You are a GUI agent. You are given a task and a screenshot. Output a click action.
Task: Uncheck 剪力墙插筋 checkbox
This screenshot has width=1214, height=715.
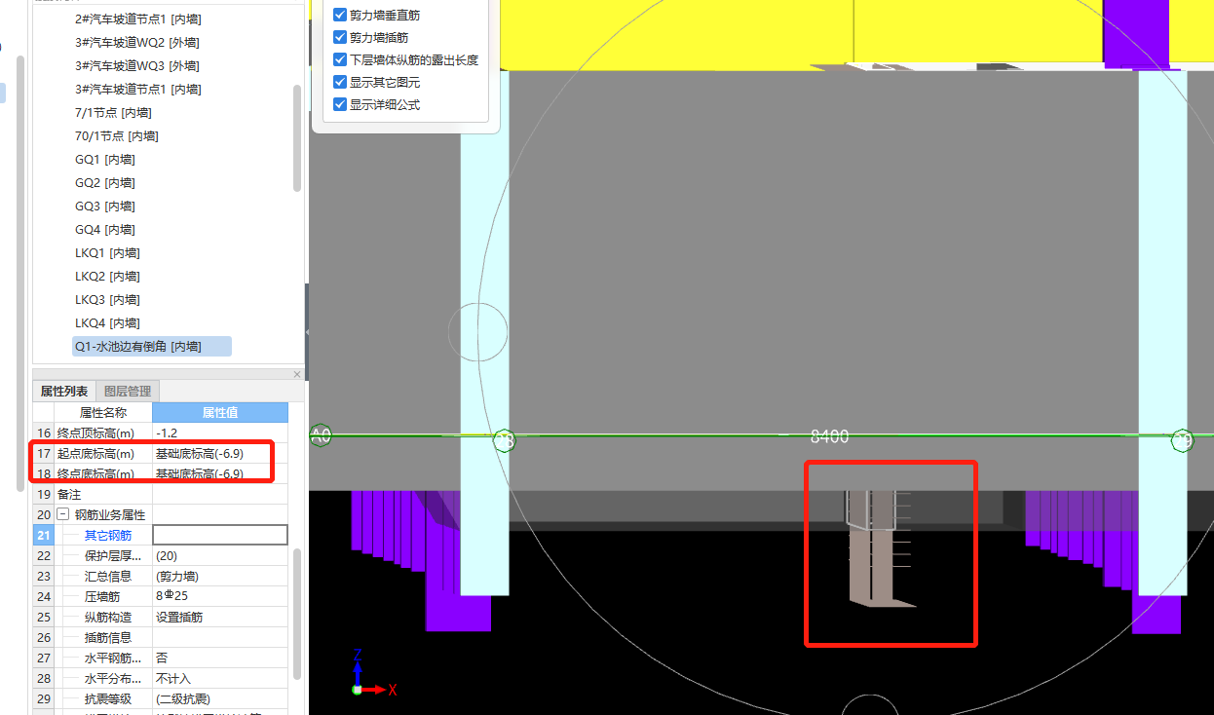coord(340,37)
